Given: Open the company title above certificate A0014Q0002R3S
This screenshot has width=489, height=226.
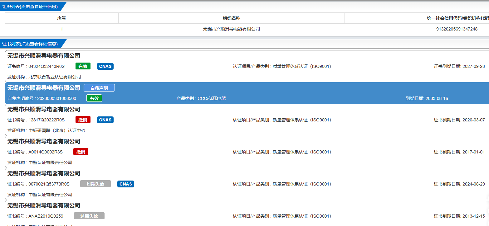Looking at the screenshot, I should pos(44,142).
